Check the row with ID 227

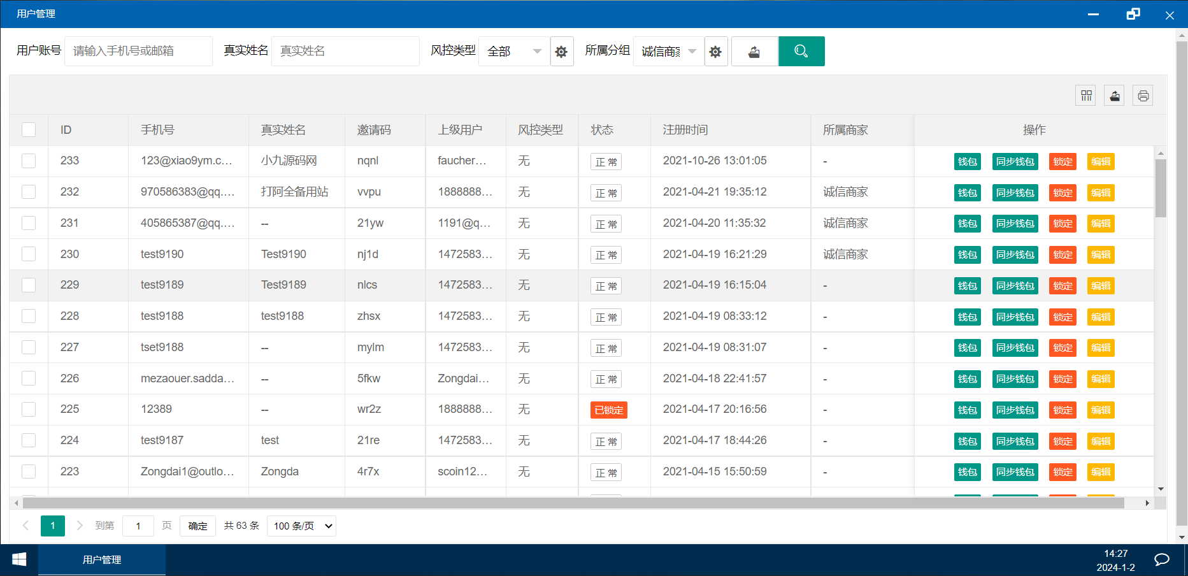pos(29,347)
